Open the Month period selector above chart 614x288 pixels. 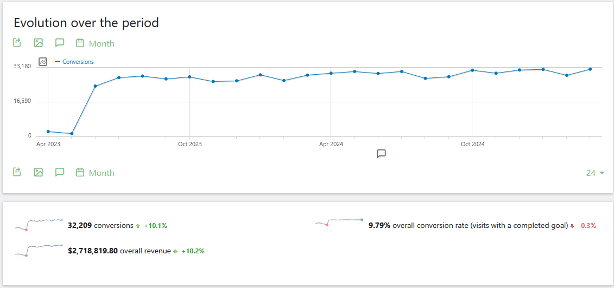pos(95,43)
